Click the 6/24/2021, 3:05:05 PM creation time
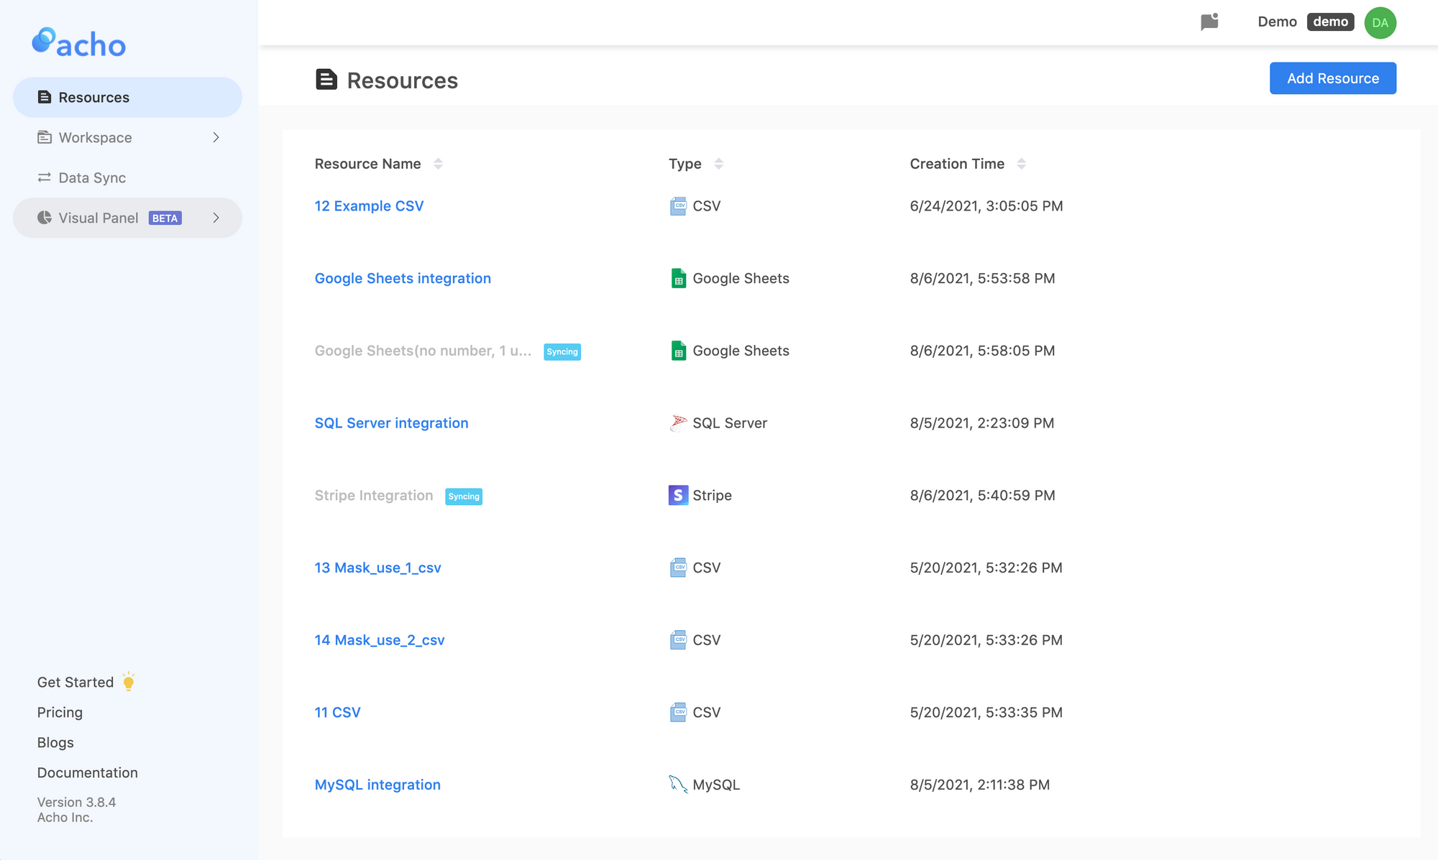1438x860 pixels. pyautogui.click(x=986, y=206)
